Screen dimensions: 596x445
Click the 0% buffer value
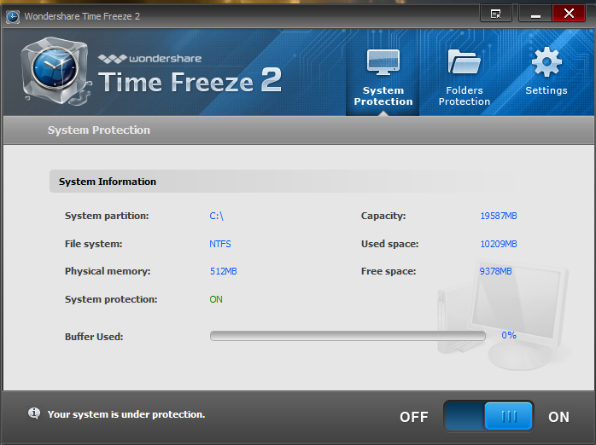(x=509, y=335)
